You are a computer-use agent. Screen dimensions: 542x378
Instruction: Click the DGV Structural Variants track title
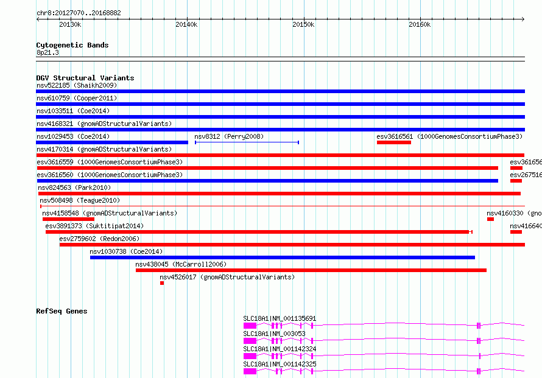click(x=85, y=78)
